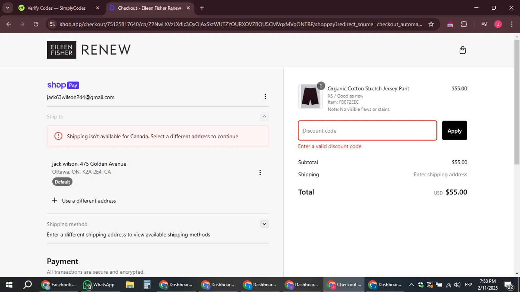Screen dimensions: 520x292
Task: Open the Chrome profile avatar J
Action: (x=498, y=24)
